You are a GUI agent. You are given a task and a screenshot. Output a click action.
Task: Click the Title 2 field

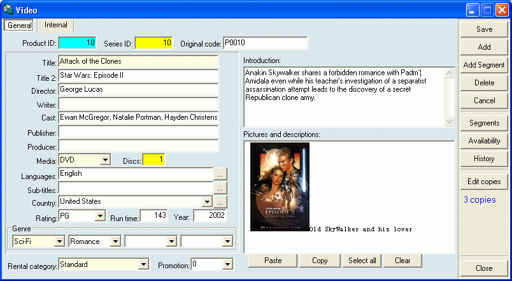click(138, 75)
